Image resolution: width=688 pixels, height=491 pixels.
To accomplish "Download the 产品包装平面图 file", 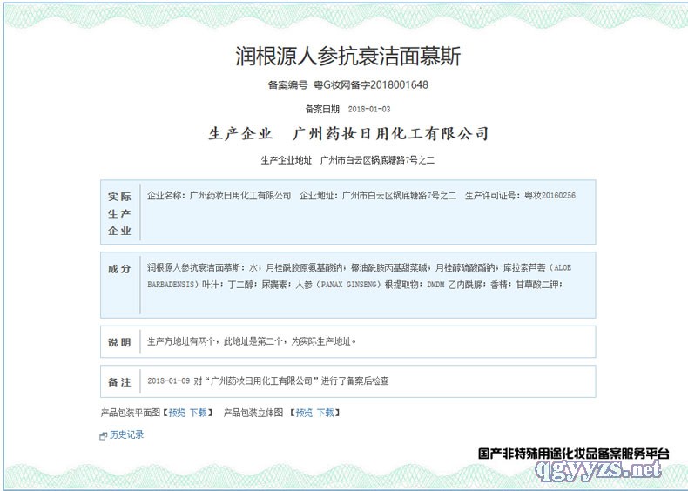I will [x=198, y=413].
